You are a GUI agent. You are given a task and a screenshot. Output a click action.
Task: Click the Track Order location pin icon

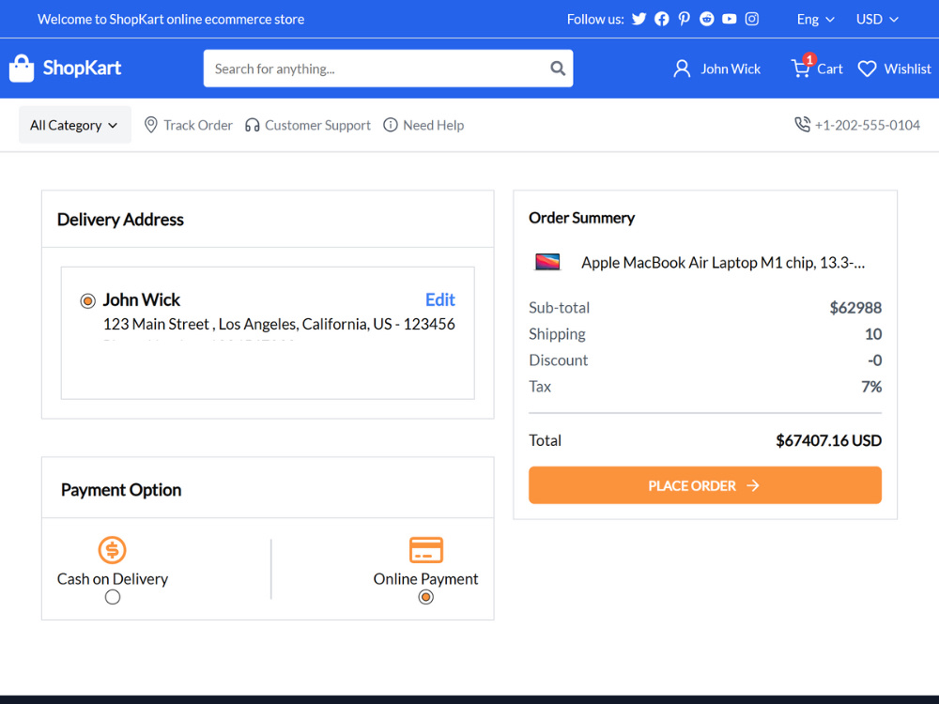(x=151, y=125)
